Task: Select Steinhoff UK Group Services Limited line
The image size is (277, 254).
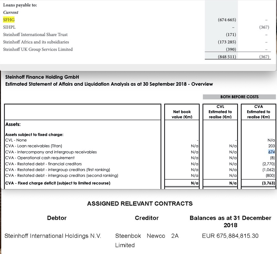Action: (38, 49)
